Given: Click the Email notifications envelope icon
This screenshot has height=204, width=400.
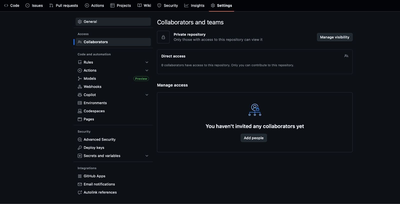Looking at the screenshot, I should 80,184.
